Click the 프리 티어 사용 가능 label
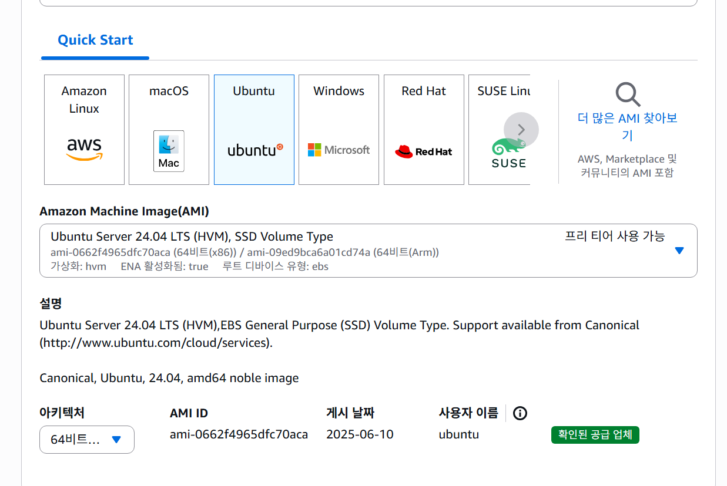 pos(615,236)
